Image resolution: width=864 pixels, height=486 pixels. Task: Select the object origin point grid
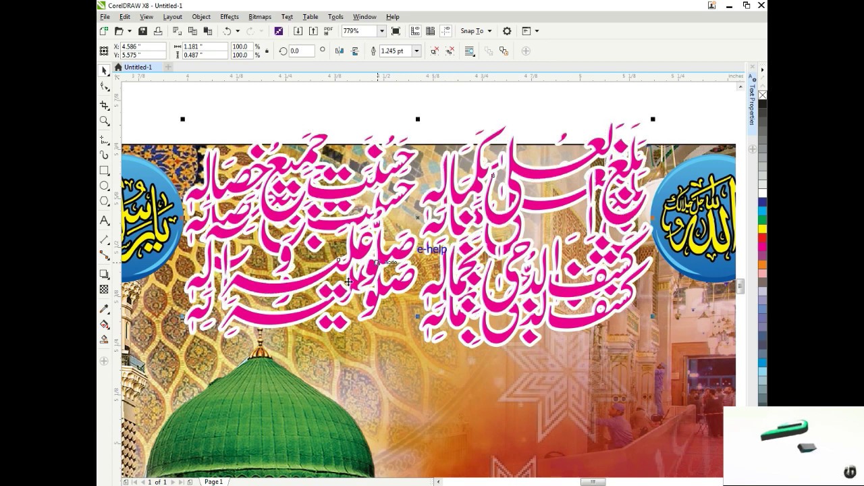click(104, 51)
